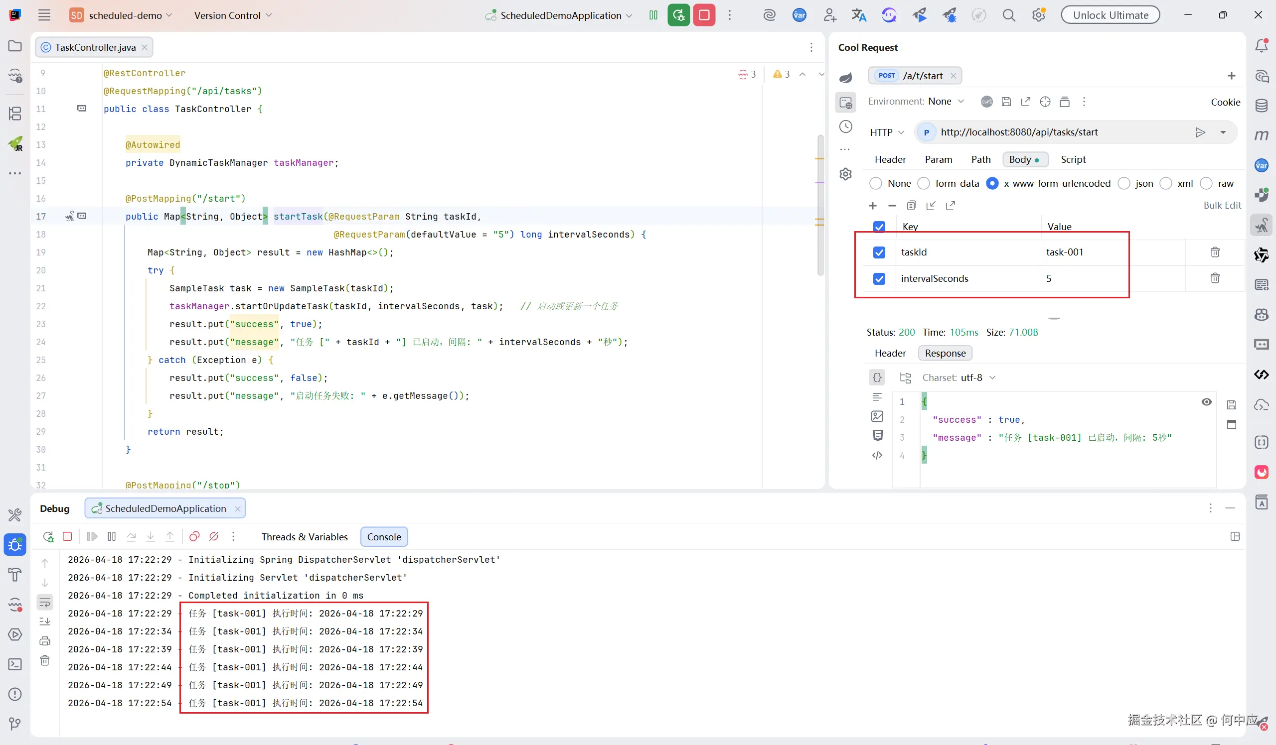Select the json body type radio
The width and height of the screenshot is (1276, 745).
(x=1124, y=184)
